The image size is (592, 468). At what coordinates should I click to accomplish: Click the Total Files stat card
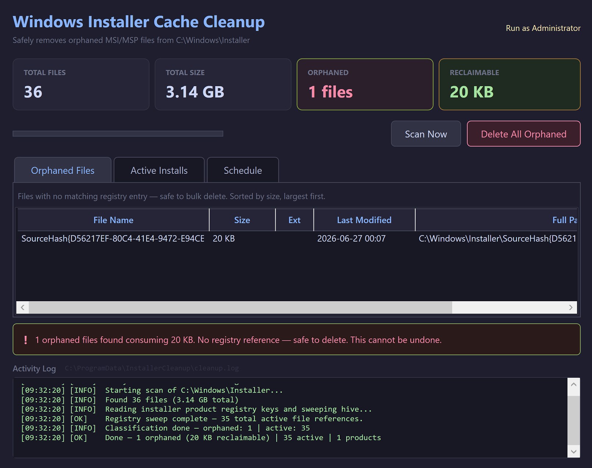81,84
